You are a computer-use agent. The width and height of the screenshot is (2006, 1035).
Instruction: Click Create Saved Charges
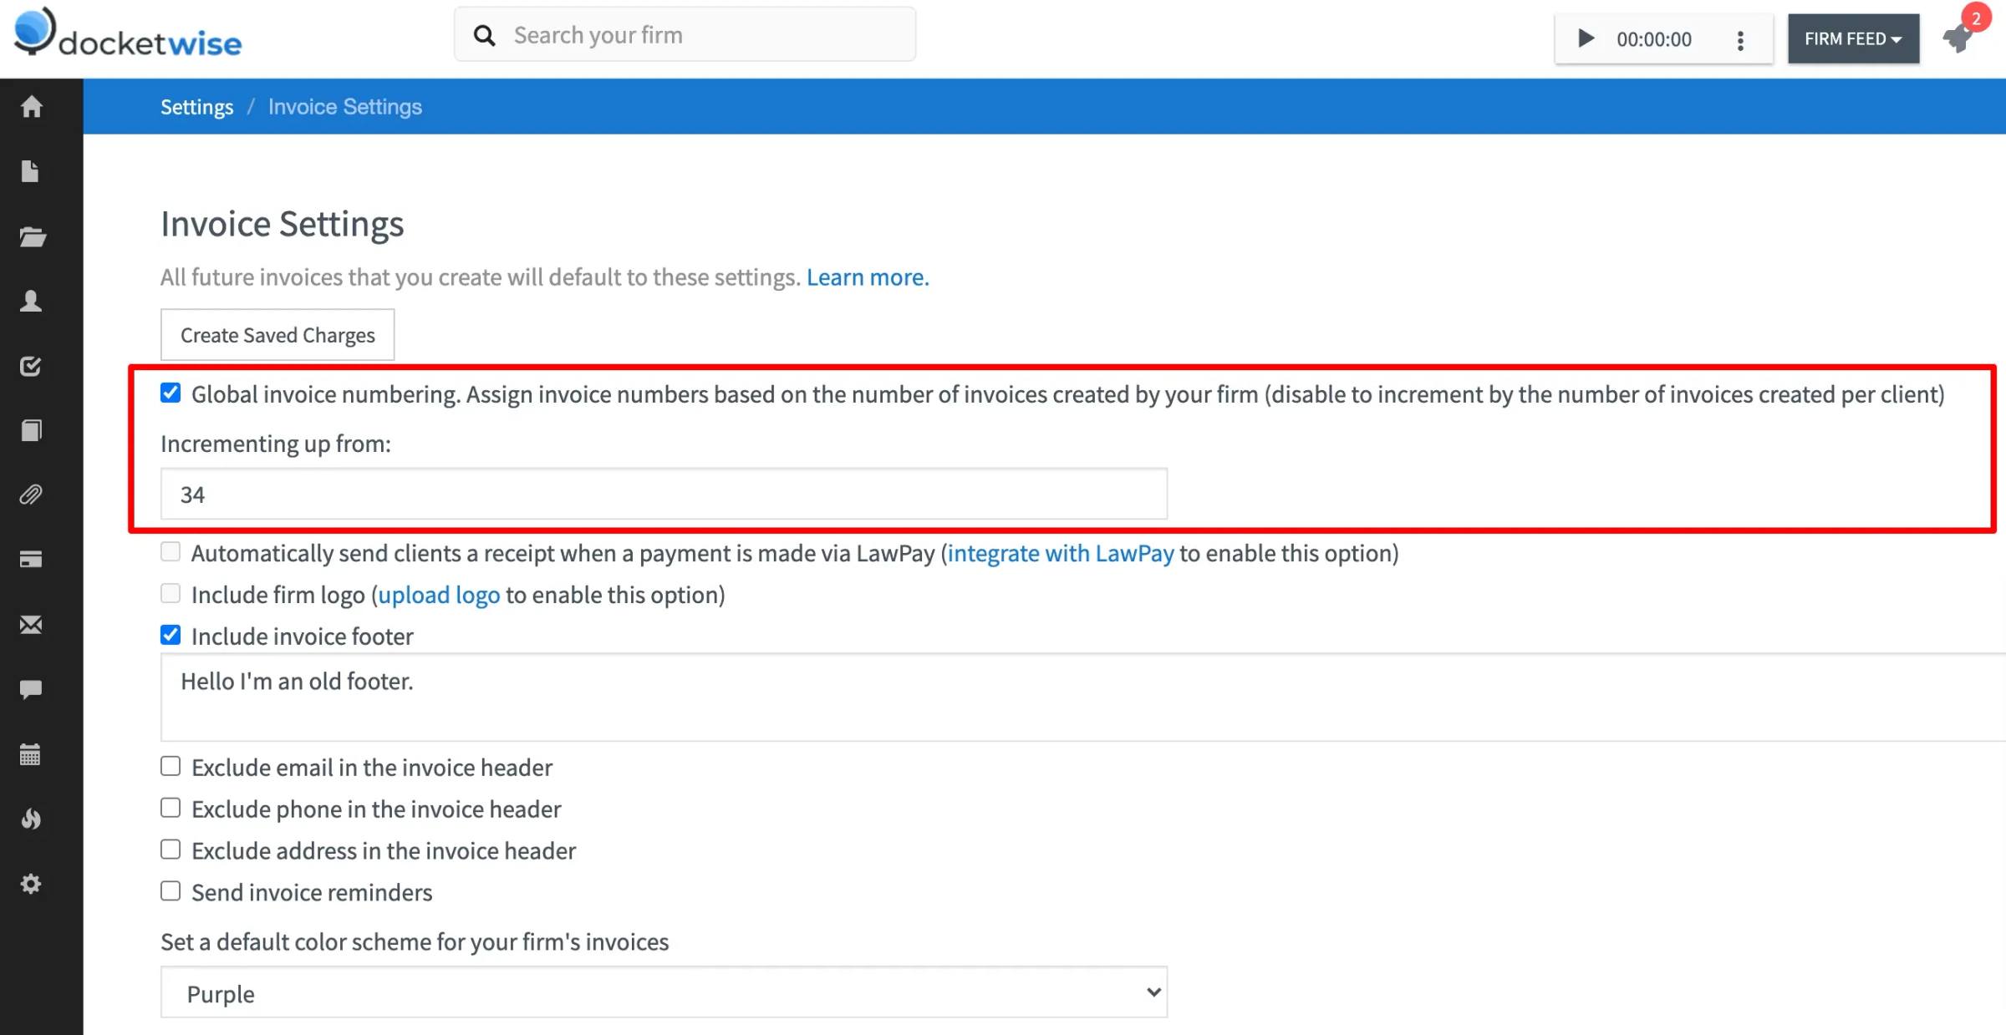point(277,334)
